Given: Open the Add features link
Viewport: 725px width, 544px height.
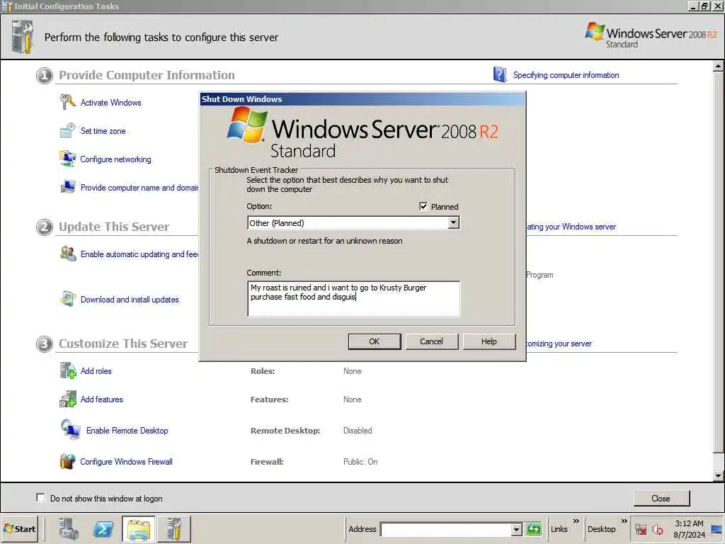Looking at the screenshot, I should 102,399.
